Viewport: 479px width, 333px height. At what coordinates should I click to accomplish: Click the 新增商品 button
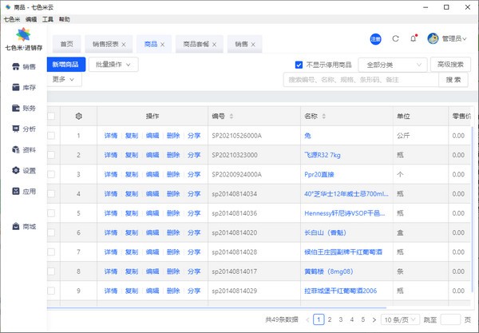65,64
